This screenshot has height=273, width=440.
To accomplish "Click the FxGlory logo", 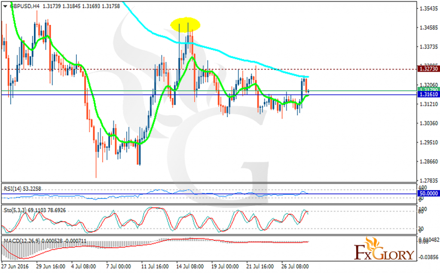I will [384, 249].
